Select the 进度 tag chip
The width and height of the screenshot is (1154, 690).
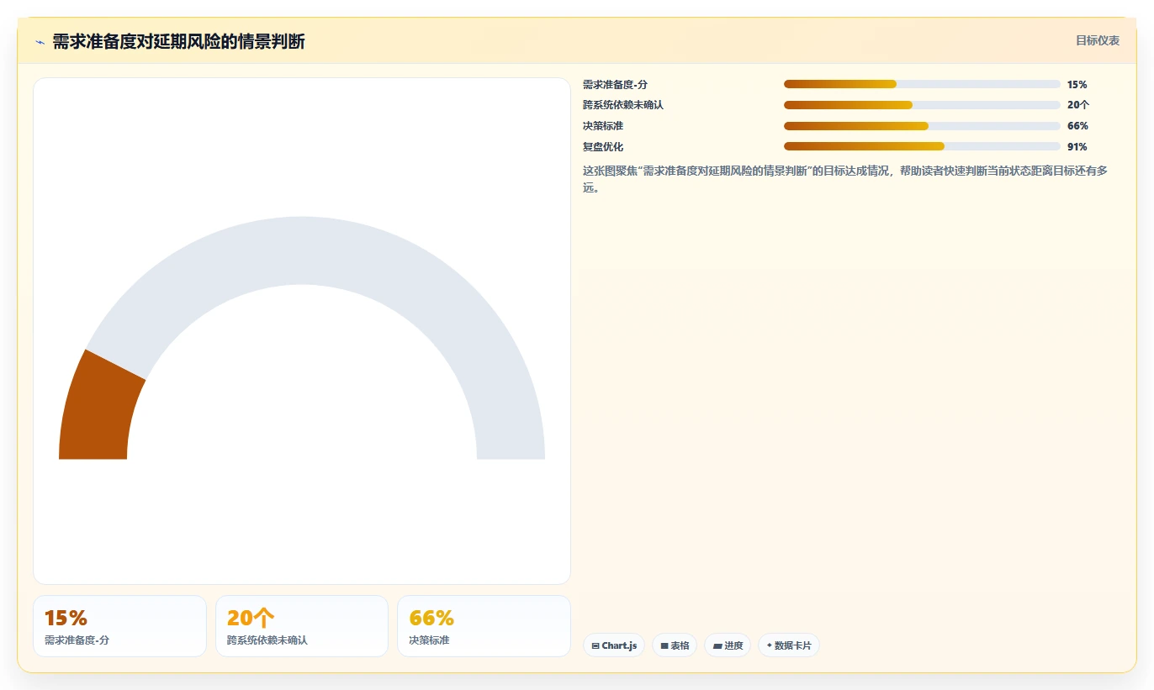coord(728,645)
